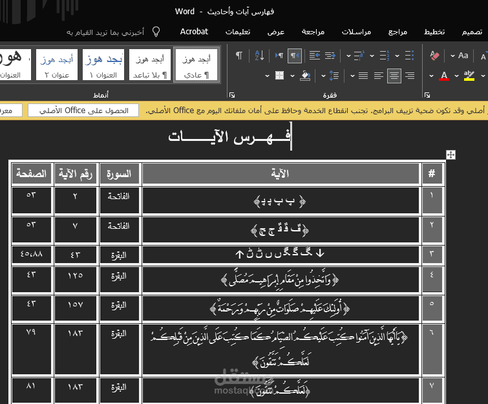
Task: Click the Borders icon
Action: tap(279, 76)
